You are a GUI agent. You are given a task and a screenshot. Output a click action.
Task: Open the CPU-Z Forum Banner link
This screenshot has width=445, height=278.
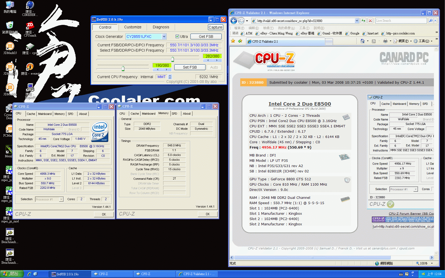[411, 214]
